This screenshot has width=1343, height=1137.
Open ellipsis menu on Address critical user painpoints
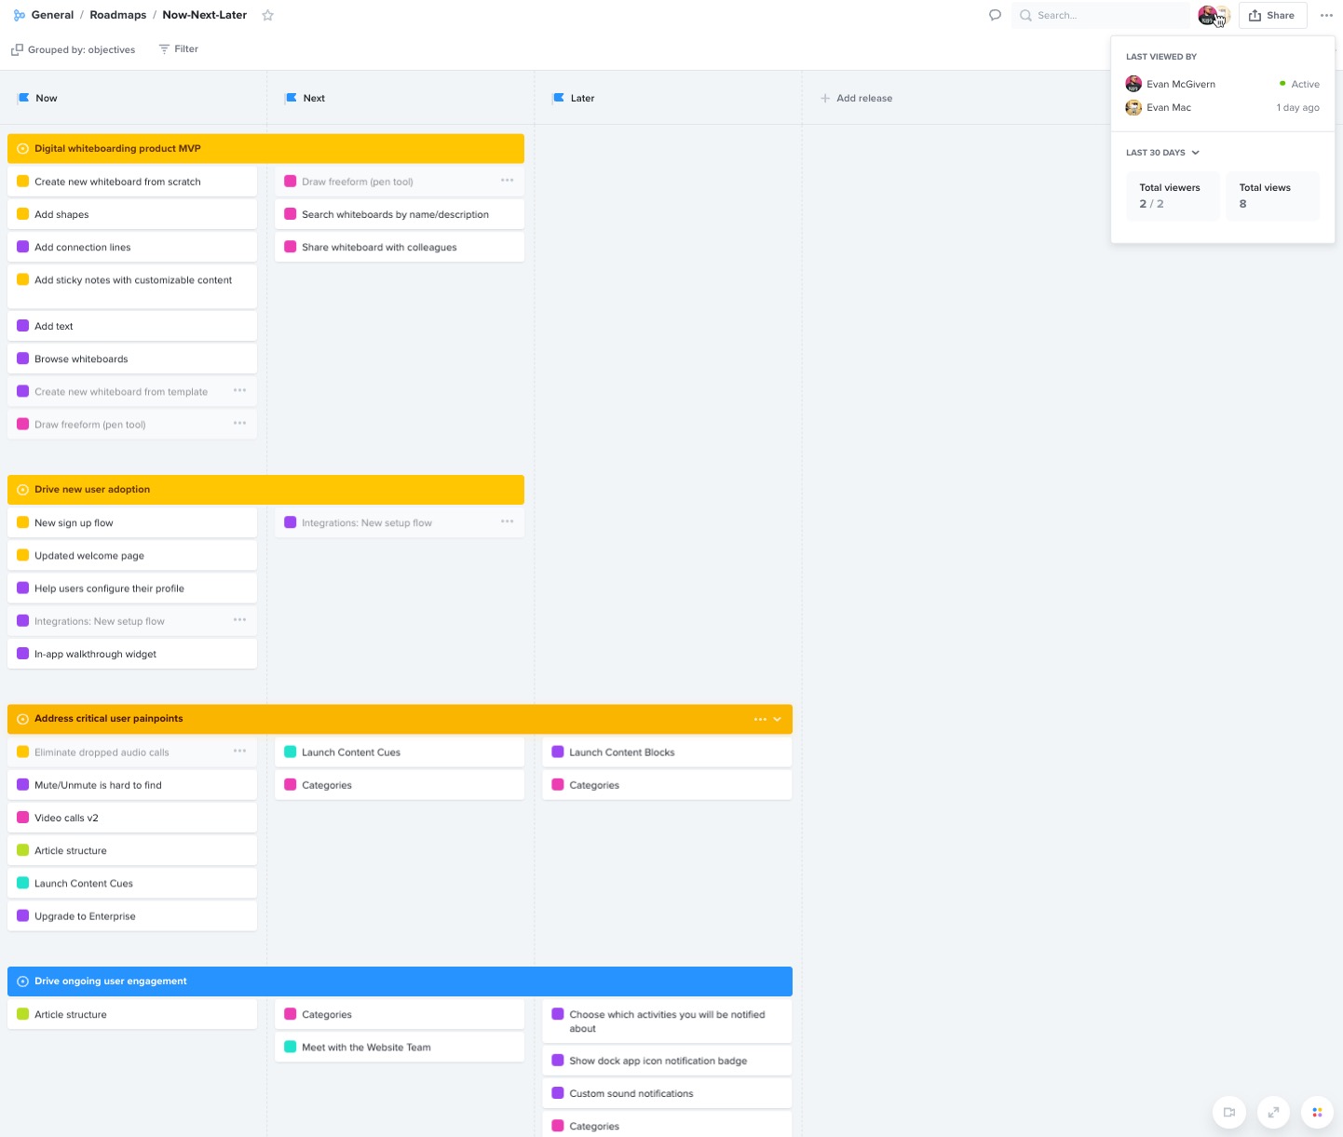760,719
